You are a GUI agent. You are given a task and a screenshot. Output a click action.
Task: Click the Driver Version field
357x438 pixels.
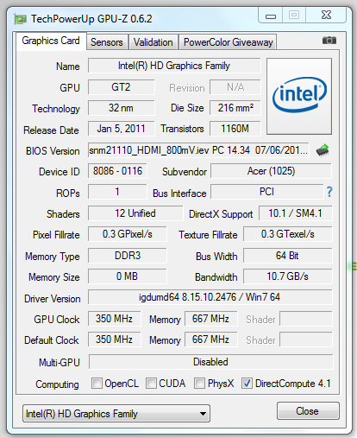click(x=210, y=297)
